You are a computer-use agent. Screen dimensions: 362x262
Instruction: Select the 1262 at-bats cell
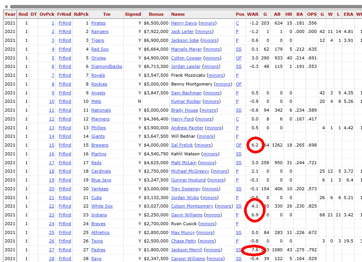tap(277, 145)
